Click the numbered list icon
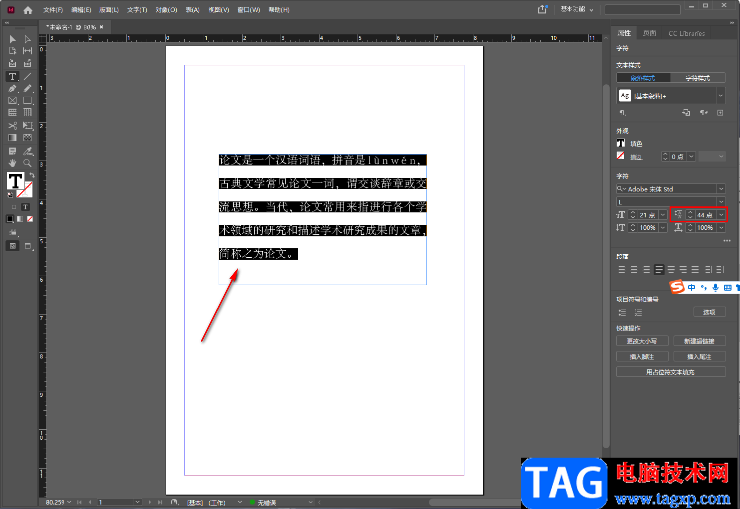This screenshot has height=509, width=740. [x=638, y=313]
